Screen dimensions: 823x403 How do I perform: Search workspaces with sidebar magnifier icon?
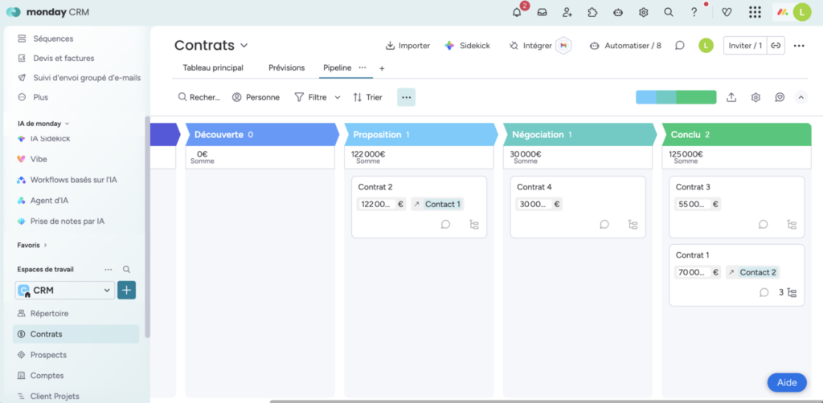[126, 270]
